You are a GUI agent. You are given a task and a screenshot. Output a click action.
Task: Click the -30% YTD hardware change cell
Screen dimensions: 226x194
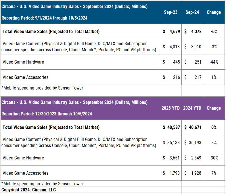click(214, 158)
